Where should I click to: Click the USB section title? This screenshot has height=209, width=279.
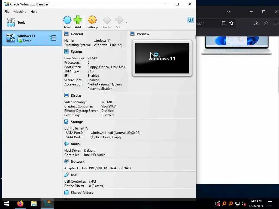[x=74, y=175]
